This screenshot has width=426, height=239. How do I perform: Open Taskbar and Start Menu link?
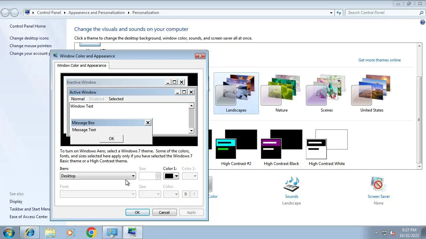click(30, 209)
